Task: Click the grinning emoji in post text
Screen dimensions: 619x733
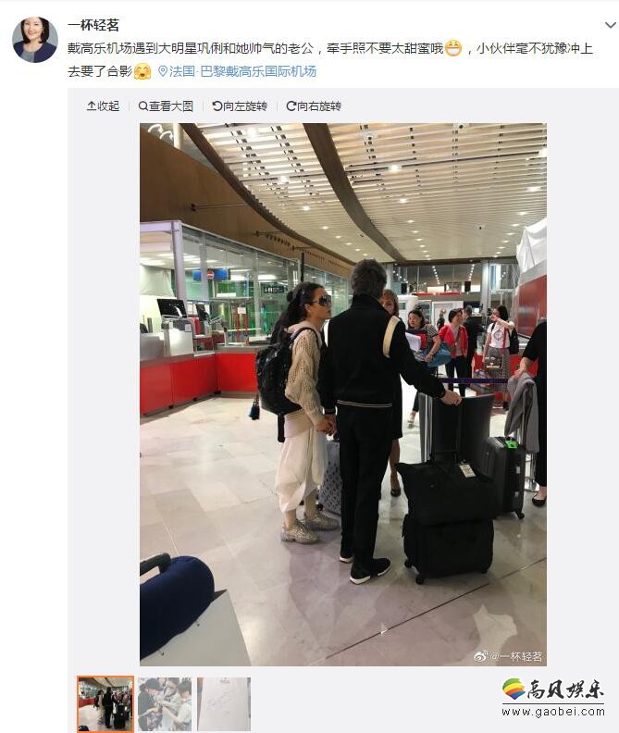Action: pyautogui.click(x=453, y=49)
